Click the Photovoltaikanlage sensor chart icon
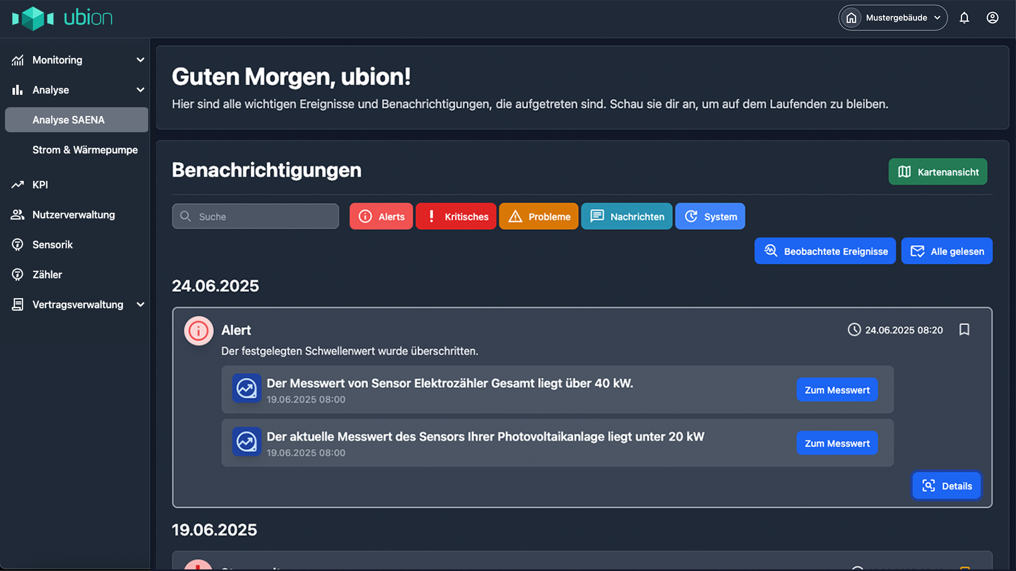1016x571 pixels. click(247, 442)
